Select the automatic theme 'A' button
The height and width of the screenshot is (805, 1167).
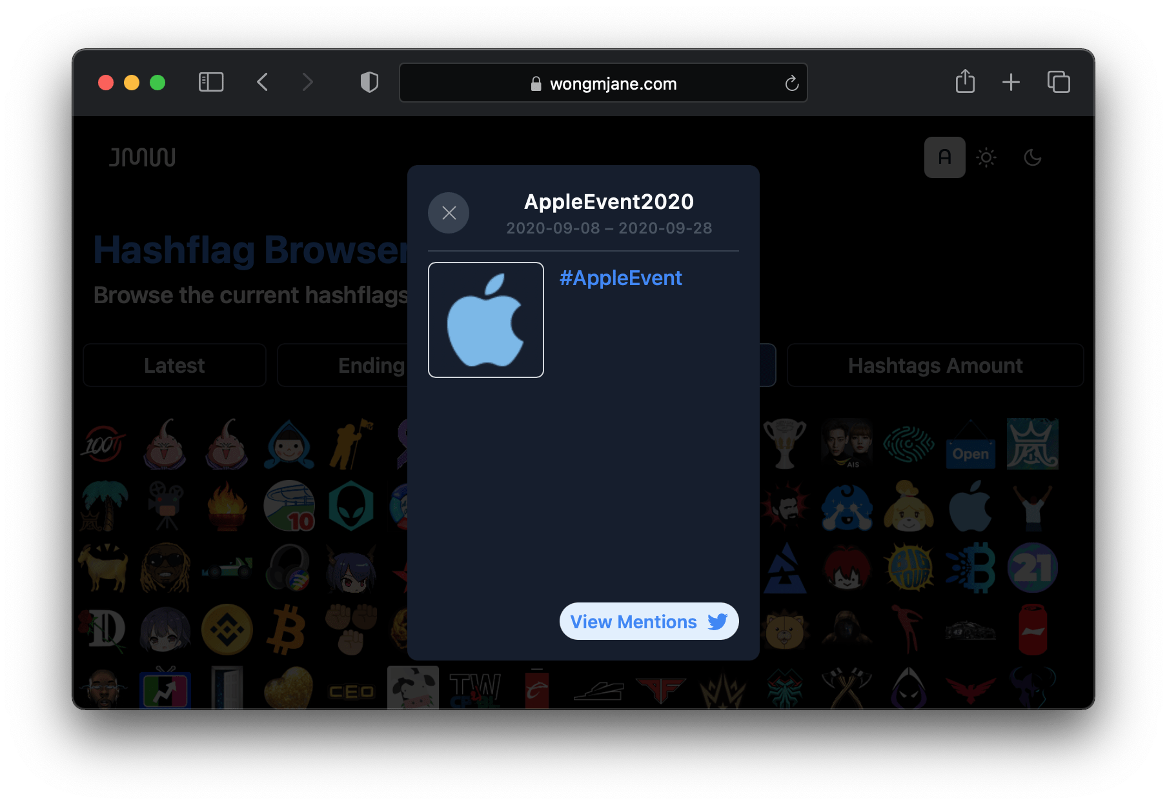point(944,157)
